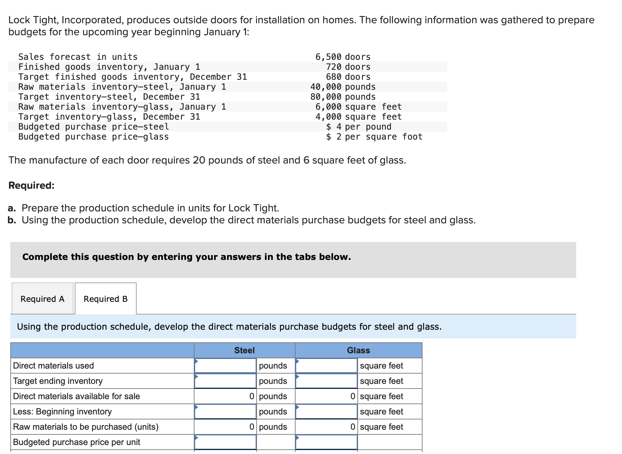Click the Glass column header
The width and height of the screenshot is (622, 454).
pos(359,350)
